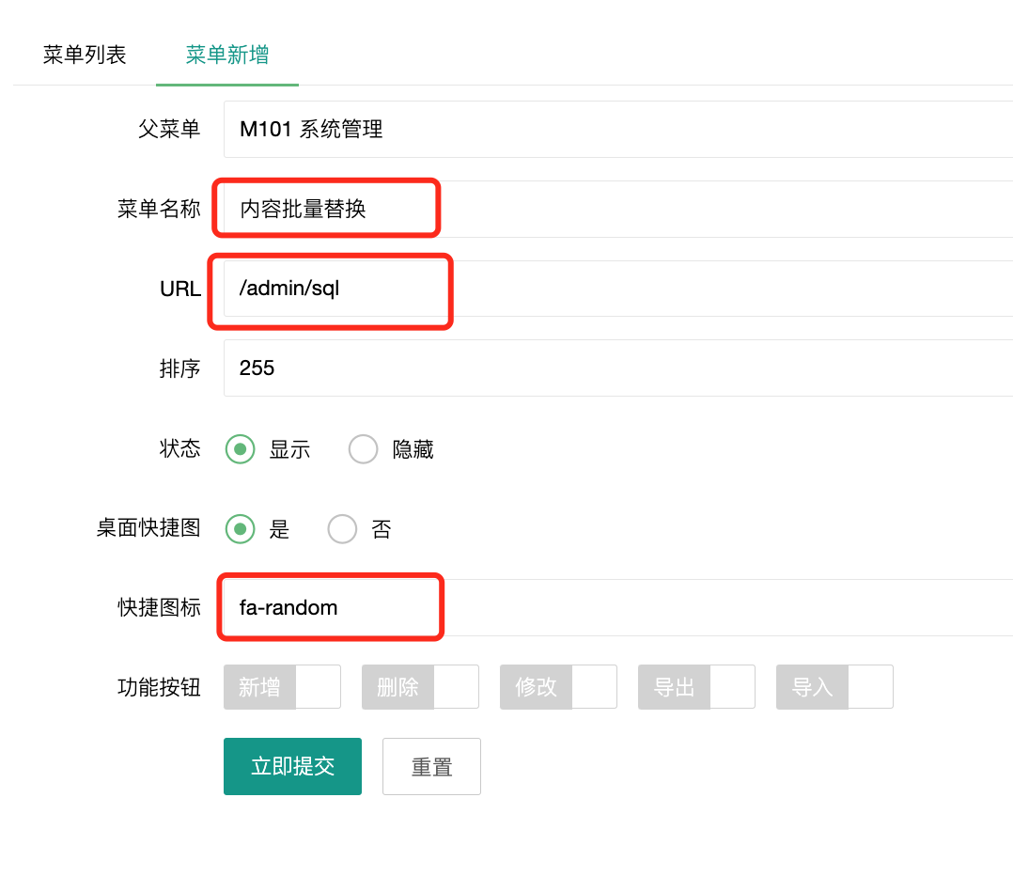Image resolution: width=1013 pixels, height=876 pixels.
Task: Reset the form with 重置 button
Action: coord(431,766)
